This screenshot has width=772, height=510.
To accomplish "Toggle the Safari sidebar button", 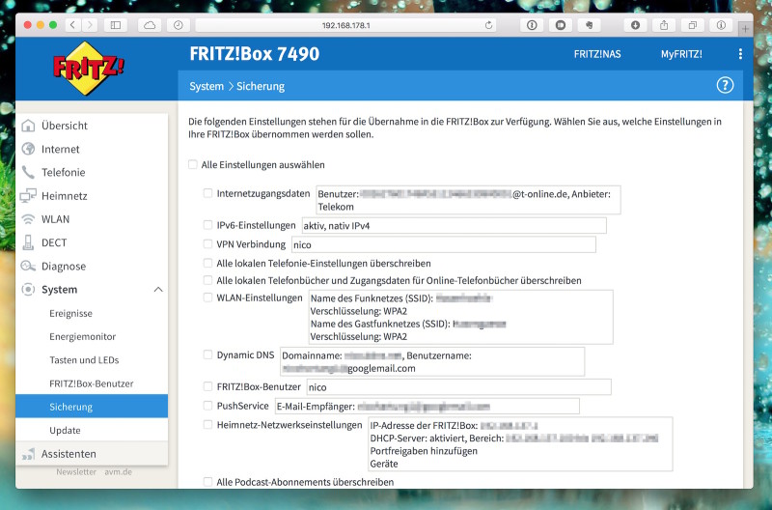I will pyautogui.click(x=116, y=25).
